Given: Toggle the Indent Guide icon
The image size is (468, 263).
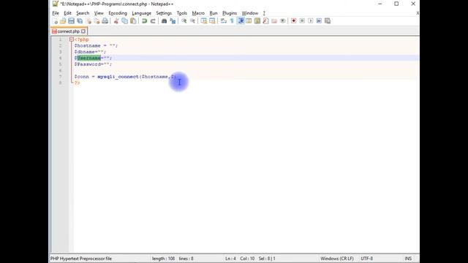Looking at the screenshot, I should click(241, 21).
